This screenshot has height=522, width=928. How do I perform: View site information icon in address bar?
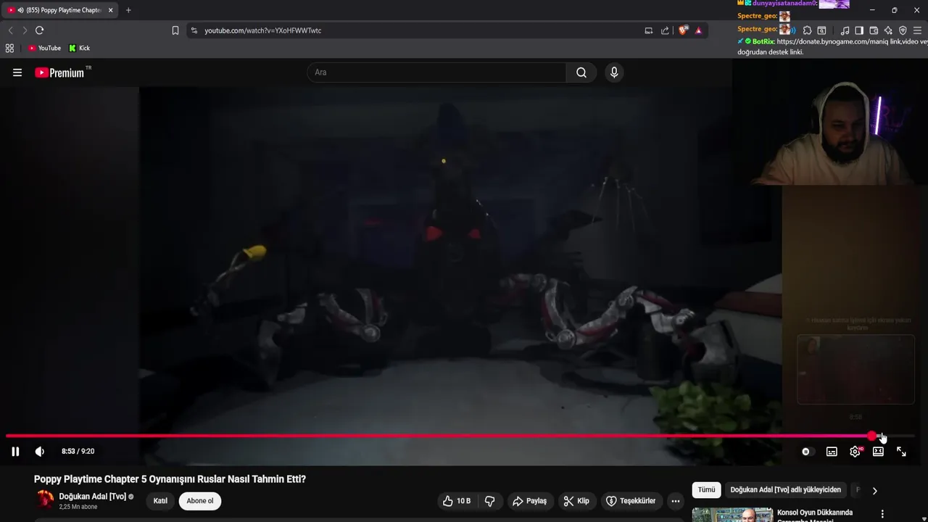click(x=194, y=30)
